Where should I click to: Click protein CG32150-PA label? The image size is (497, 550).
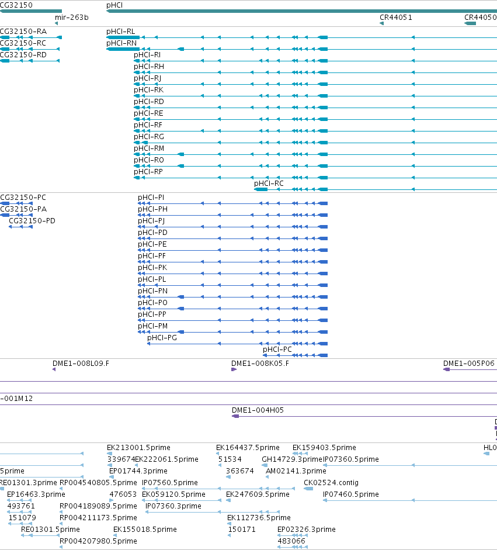[x=23, y=209]
